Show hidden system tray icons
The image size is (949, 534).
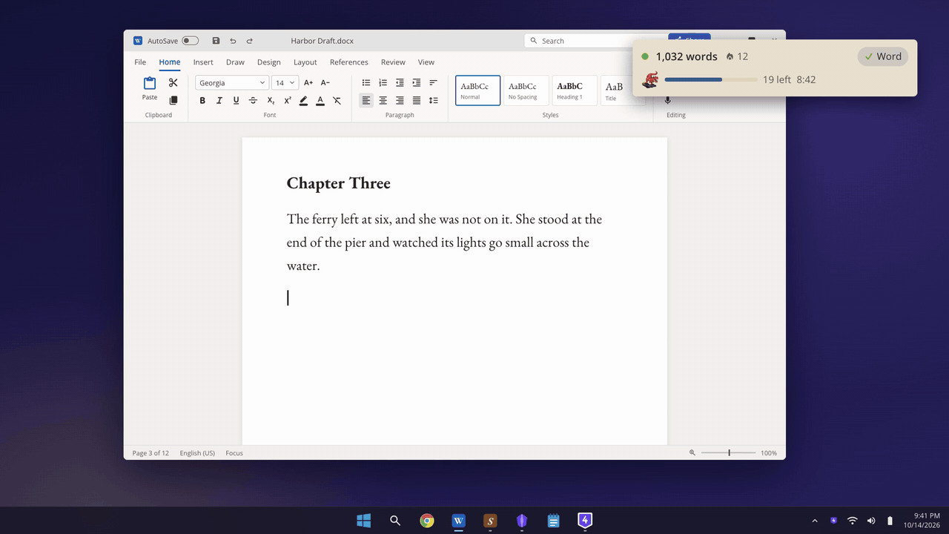click(815, 521)
